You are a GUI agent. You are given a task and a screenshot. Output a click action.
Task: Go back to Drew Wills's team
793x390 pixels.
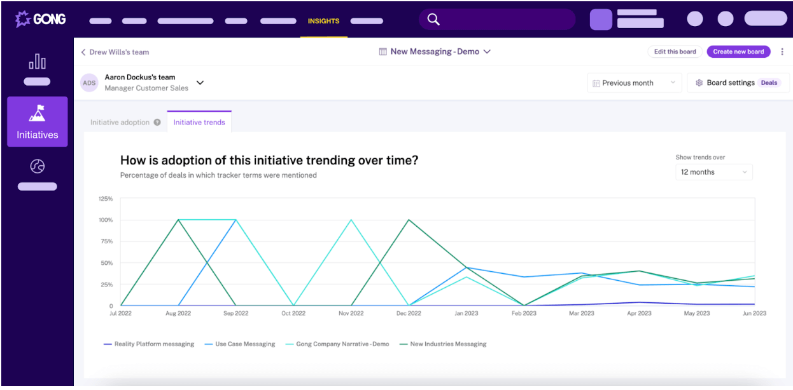[x=115, y=52]
